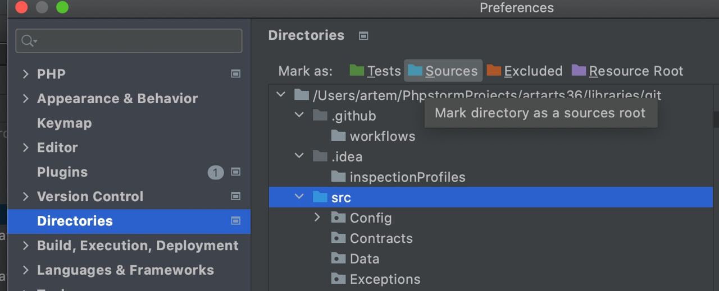Open the PHP settings page
719x291 pixels.
[51, 74]
